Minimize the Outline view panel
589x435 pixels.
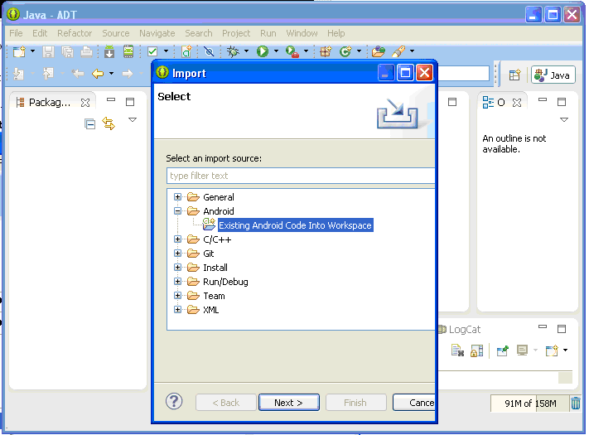[543, 100]
